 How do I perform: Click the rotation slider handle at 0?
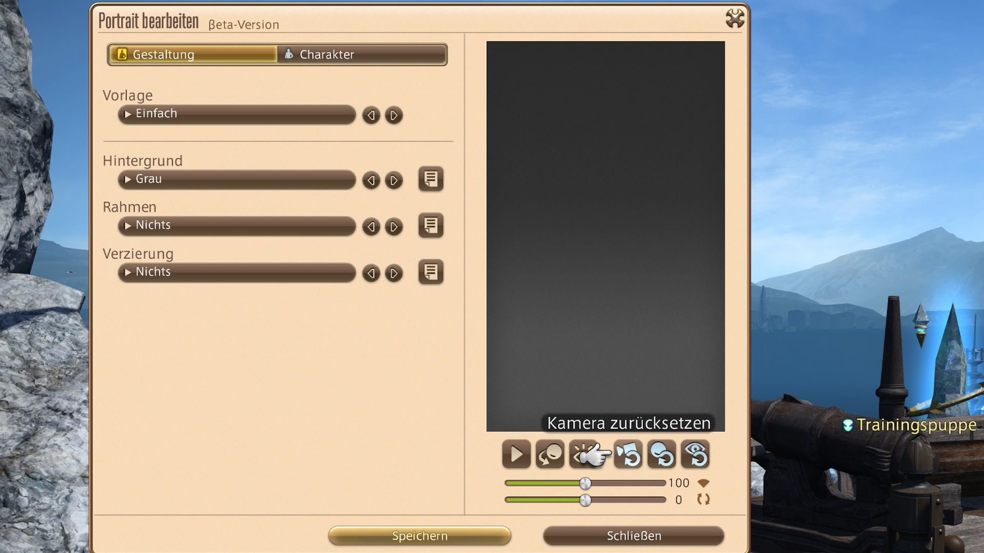coord(585,500)
